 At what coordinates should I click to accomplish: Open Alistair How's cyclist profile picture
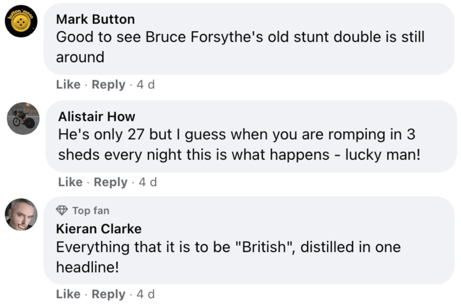[23, 118]
